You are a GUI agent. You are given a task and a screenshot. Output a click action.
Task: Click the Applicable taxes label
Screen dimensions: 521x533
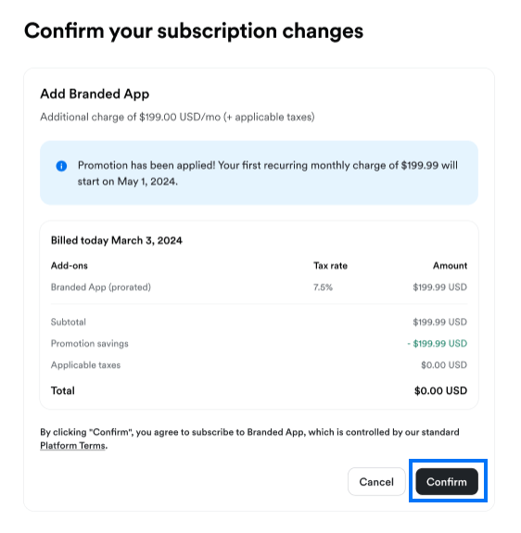point(85,364)
